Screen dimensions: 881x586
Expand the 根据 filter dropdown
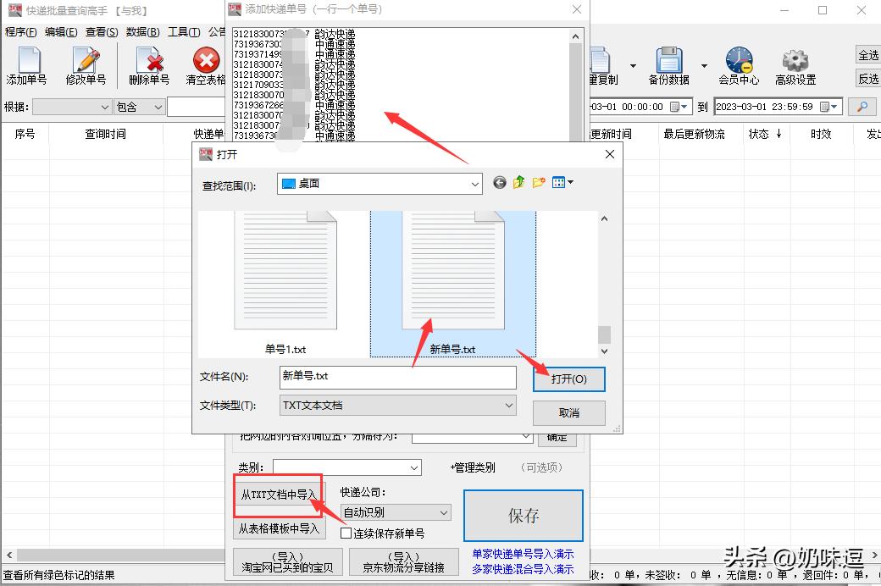[105, 107]
